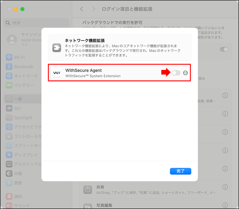Toggle the background execution switch behind the dialog
Screen dimensions: 239x209
point(224,49)
